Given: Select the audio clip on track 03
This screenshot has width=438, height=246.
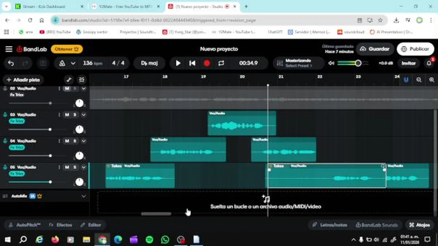Looking at the screenshot, I should 242,123.
